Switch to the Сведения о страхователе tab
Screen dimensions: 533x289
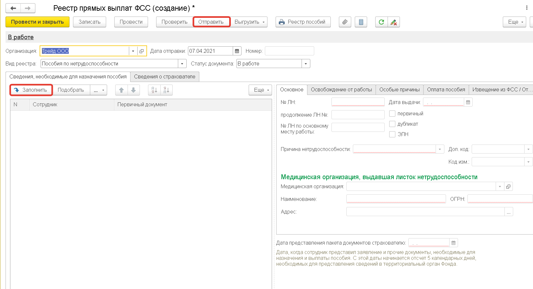point(165,77)
